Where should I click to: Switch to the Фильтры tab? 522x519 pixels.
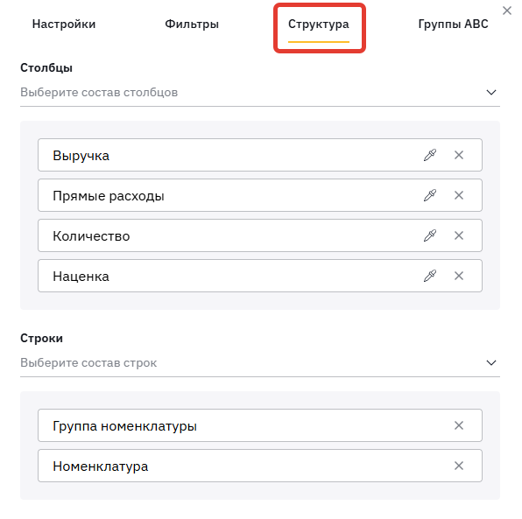192,24
